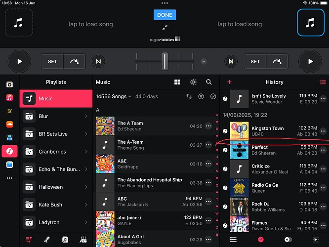
Task: Show more sources via the sidebar ellipsis
Action: [9, 178]
